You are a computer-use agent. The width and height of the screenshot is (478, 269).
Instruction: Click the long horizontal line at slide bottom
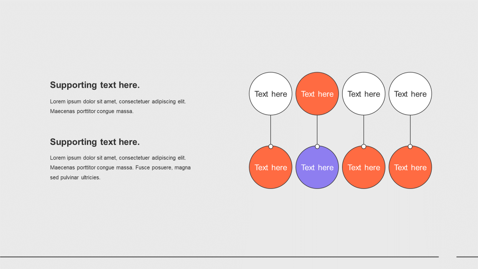tap(219, 257)
